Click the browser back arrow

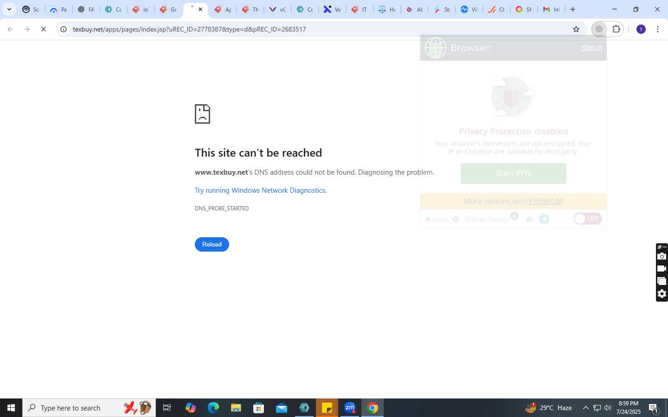click(10, 29)
